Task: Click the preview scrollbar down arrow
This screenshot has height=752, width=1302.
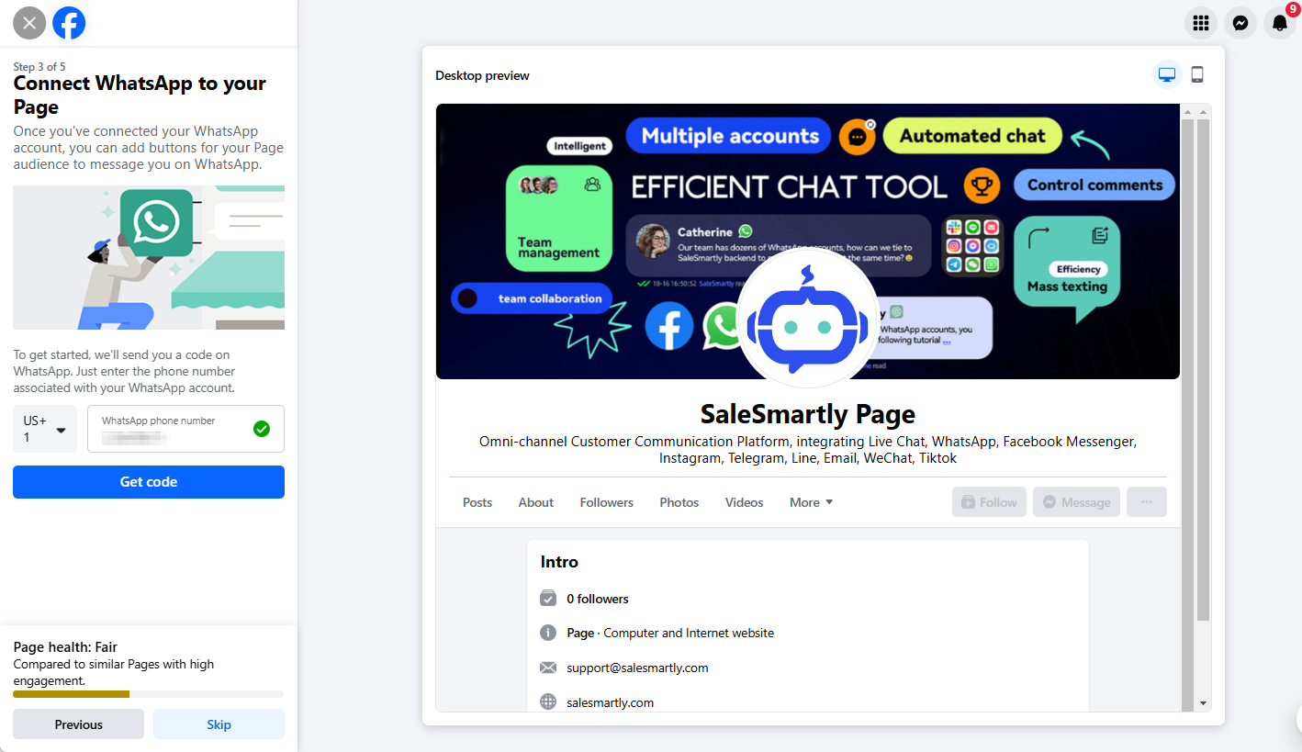Action: point(1203,703)
